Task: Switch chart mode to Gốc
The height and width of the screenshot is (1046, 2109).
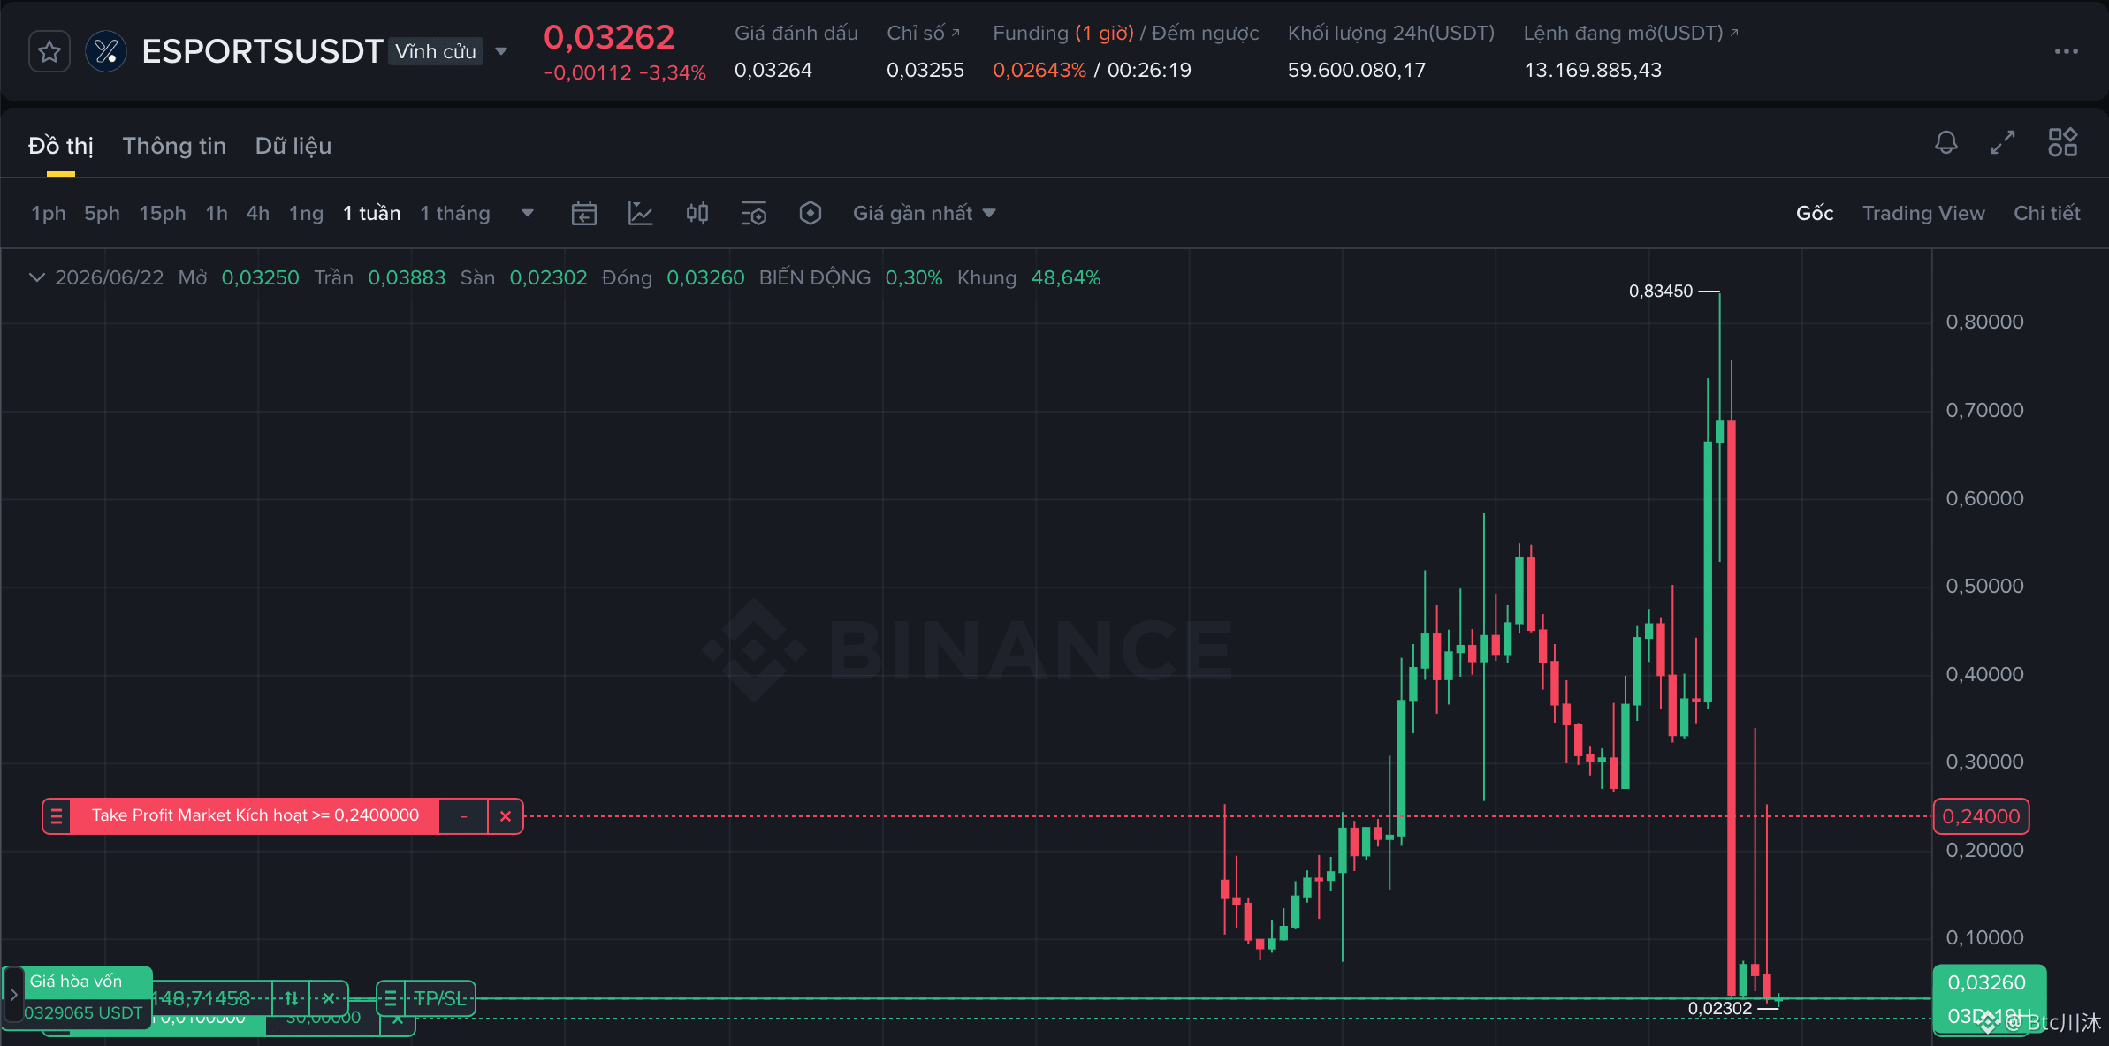Action: pyautogui.click(x=1814, y=213)
